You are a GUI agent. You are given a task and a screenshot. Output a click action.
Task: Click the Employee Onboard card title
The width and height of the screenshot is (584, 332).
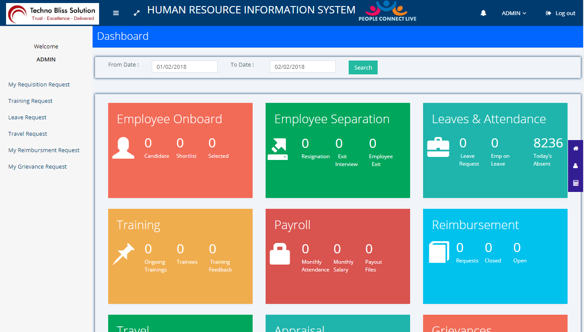(170, 119)
